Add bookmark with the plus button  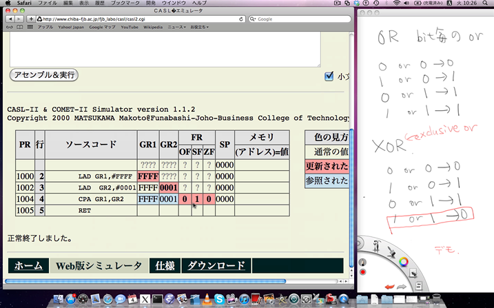click(x=31, y=19)
